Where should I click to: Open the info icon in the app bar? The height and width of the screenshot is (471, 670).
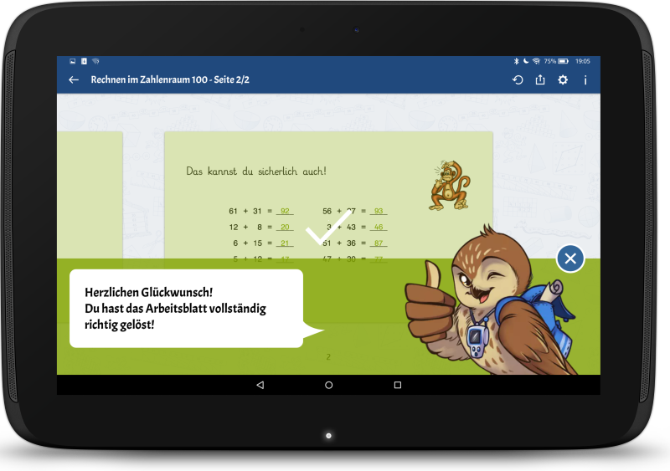[585, 79]
